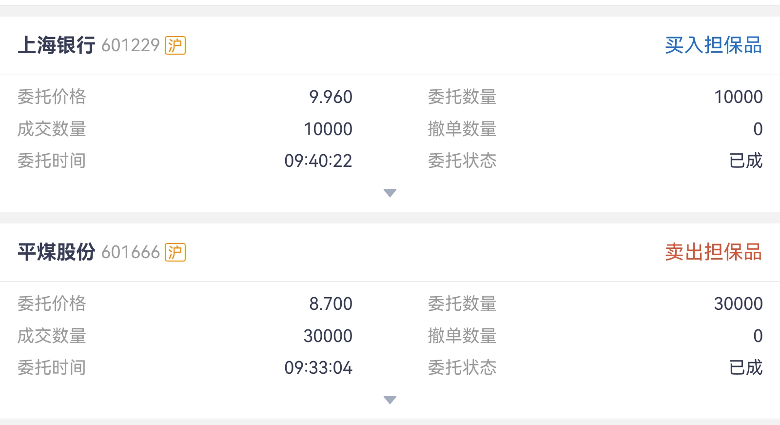
Task: Open the 上海银行 stock name
Action: click(57, 45)
